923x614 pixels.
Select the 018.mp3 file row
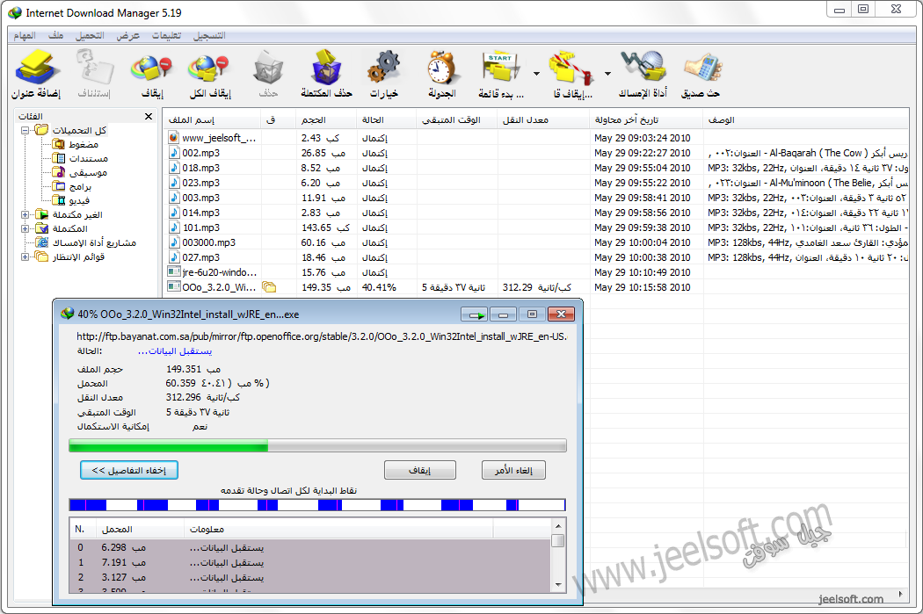tap(535, 168)
